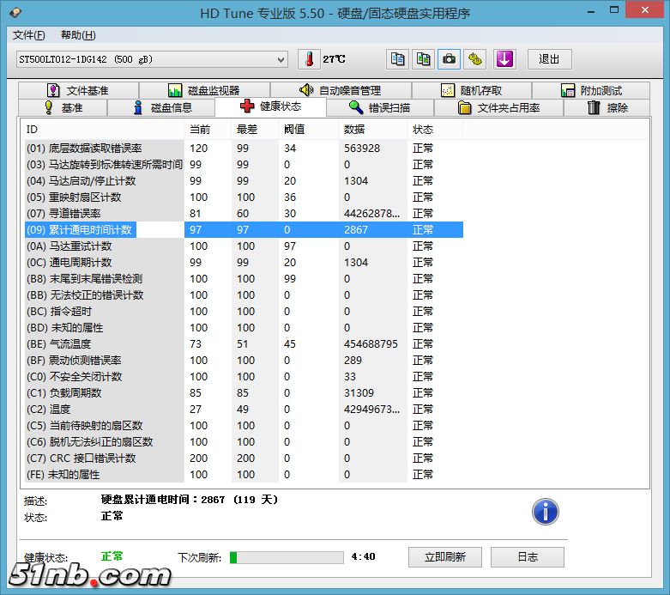This screenshot has width=670, height=595.
Task: Switch to the 基准 tab
Action: [x=63, y=107]
